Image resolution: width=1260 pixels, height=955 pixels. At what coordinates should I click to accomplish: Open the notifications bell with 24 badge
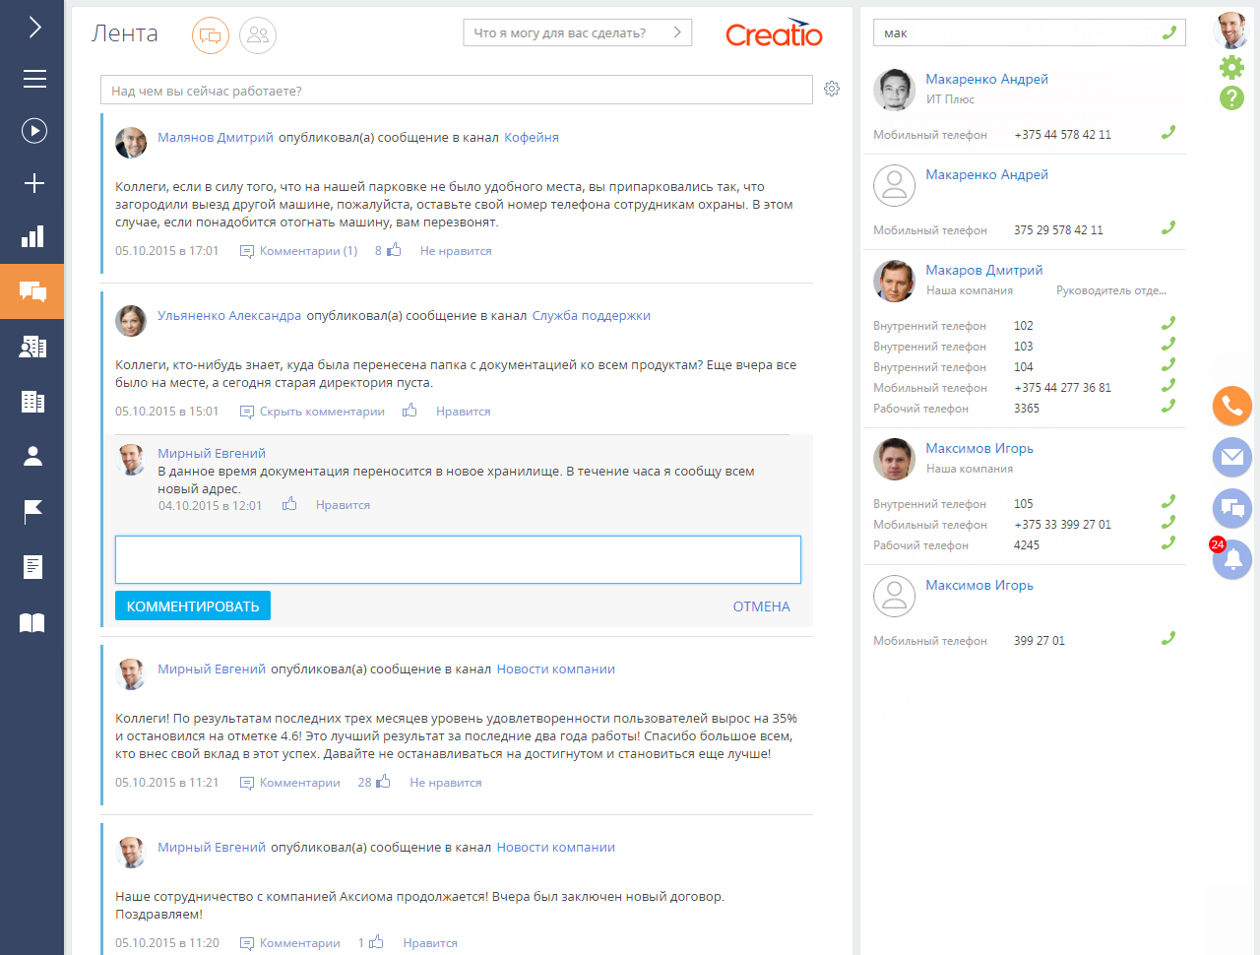pos(1232,559)
